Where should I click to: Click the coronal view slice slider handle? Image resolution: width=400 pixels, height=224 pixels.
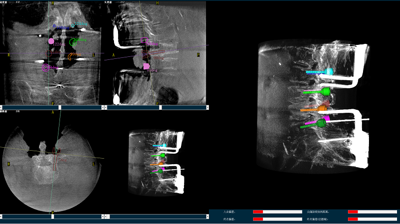point(60,107)
